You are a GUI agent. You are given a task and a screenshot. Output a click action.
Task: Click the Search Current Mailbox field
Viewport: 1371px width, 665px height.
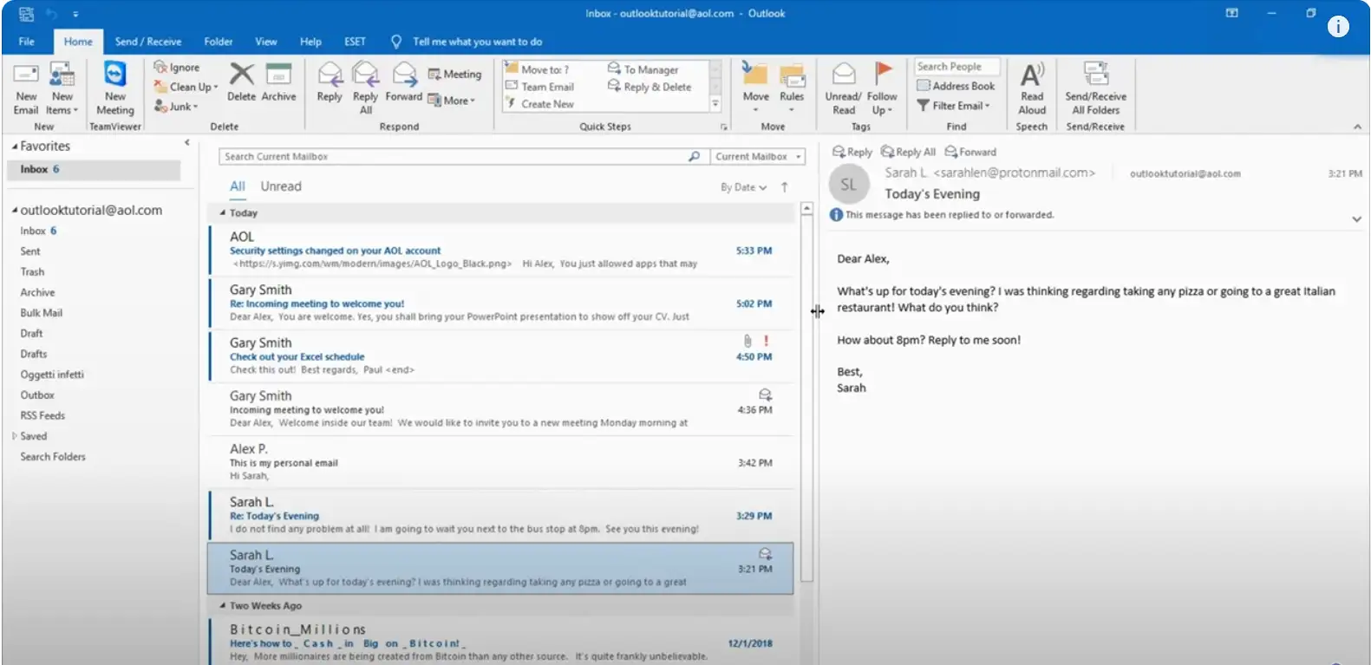click(x=451, y=157)
